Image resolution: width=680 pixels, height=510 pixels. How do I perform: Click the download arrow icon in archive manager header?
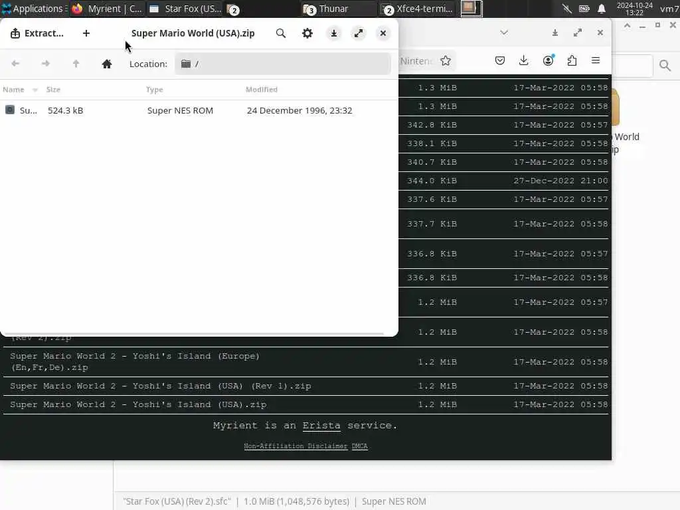(x=334, y=33)
